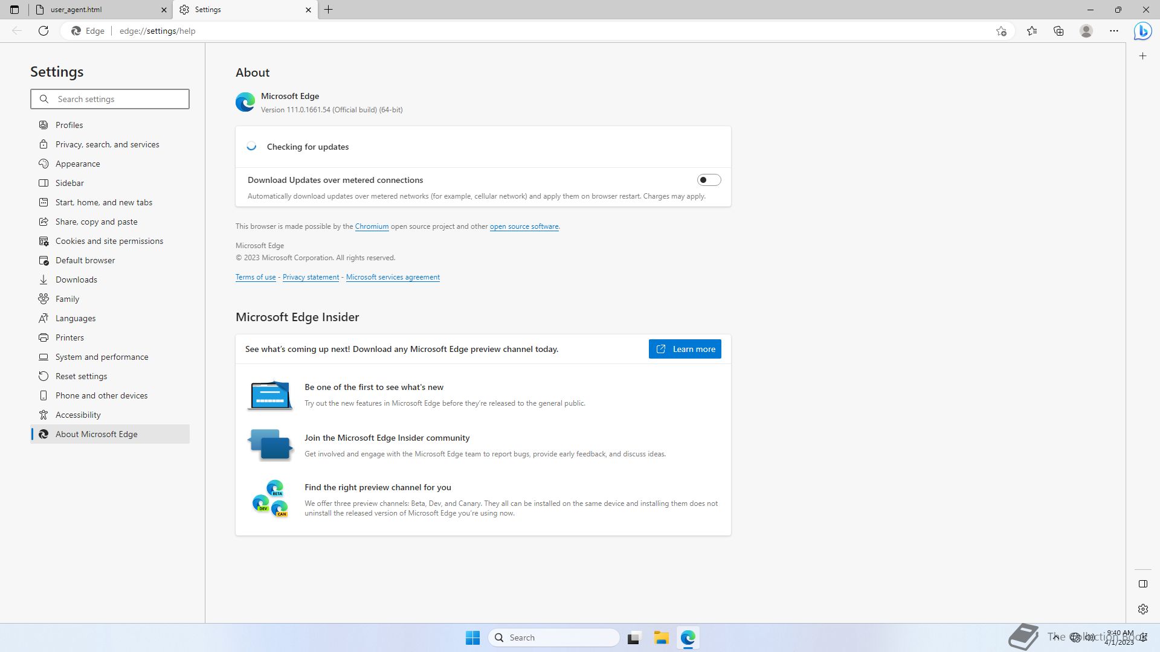Click the Search settings field
The width and height of the screenshot is (1160, 652).
click(x=110, y=99)
